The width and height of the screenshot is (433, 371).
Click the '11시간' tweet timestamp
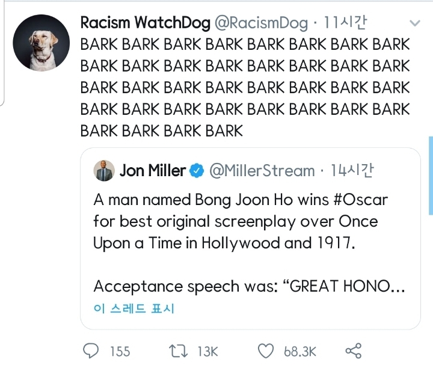(x=345, y=23)
